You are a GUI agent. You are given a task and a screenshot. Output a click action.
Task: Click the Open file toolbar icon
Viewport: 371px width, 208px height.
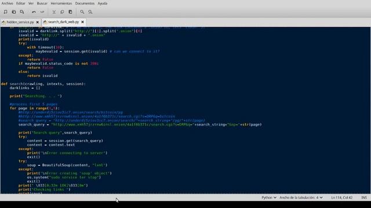[14, 12]
